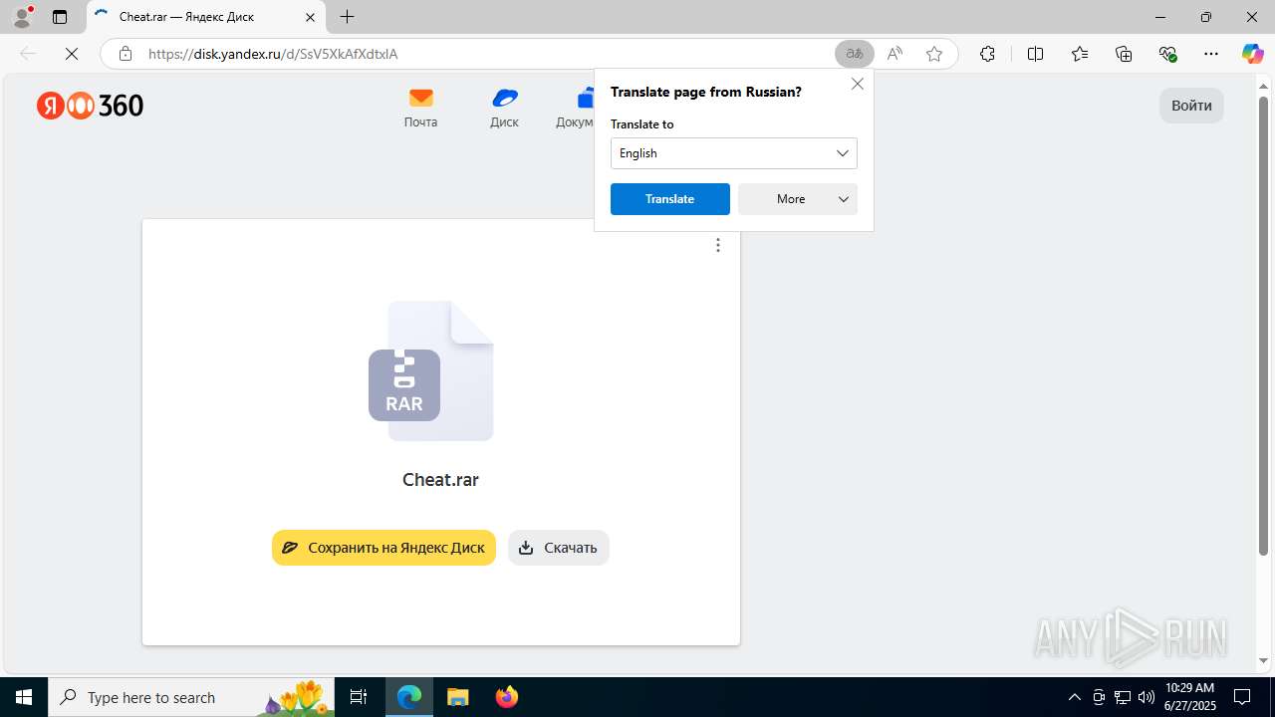
Task: Open the Почта mail service icon
Action: pos(420,108)
